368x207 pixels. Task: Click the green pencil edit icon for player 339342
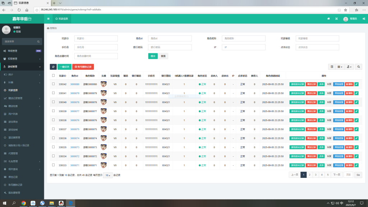coord(356,84)
